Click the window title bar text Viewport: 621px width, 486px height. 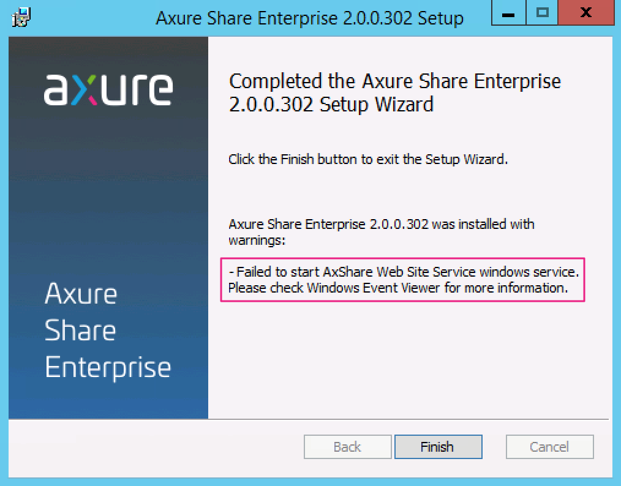pyautogui.click(x=310, y=18)
